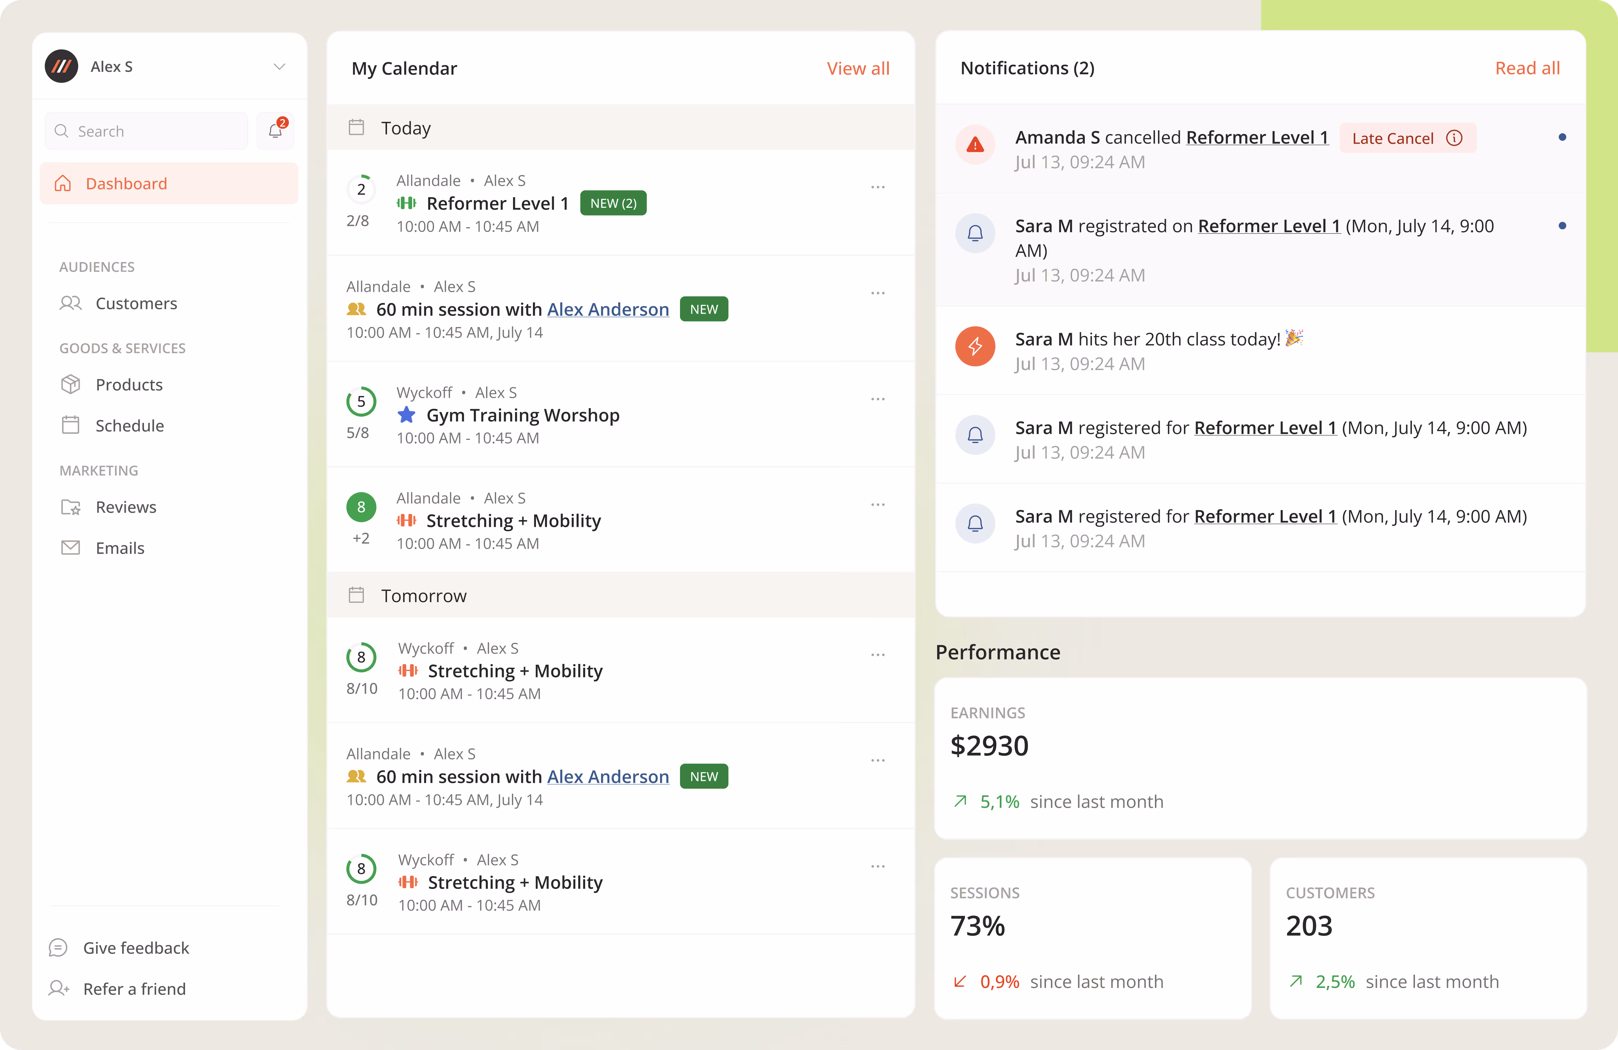
Task: Click the NEW (2) badge on Reformer Level 1
Action: 613,203
